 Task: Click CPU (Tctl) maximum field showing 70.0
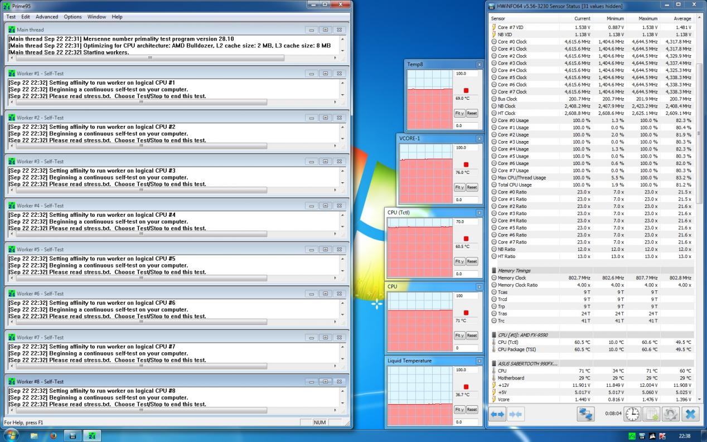466,222
